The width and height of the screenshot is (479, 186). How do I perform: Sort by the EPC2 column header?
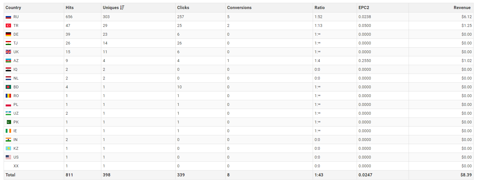(x=364, y=8)
